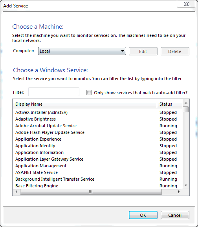Click the horizontal scrollbar thumb
The image size is (198, 227).
click(91, 192)
